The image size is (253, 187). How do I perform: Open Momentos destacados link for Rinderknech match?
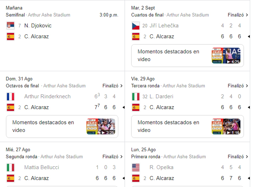pyautogui.click(x=43, y=126)
